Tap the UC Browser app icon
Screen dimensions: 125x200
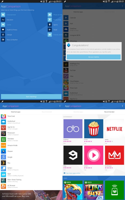pyautogui.click(x=3, y=186)
